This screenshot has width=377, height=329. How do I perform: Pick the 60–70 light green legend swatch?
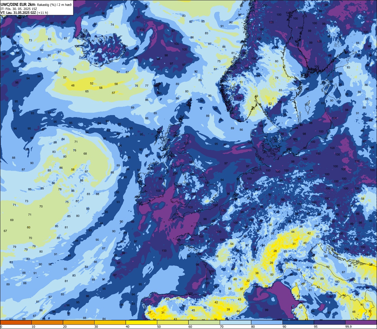click(x=204, y=322)
